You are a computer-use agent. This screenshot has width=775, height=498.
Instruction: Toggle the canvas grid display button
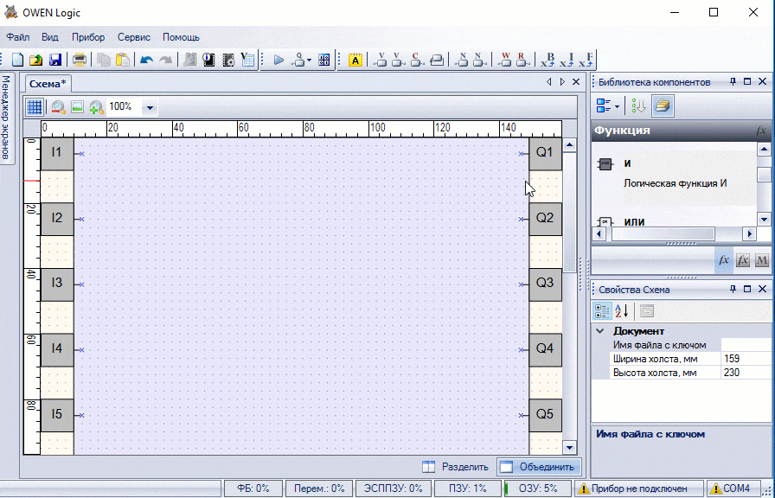(34, 107)
